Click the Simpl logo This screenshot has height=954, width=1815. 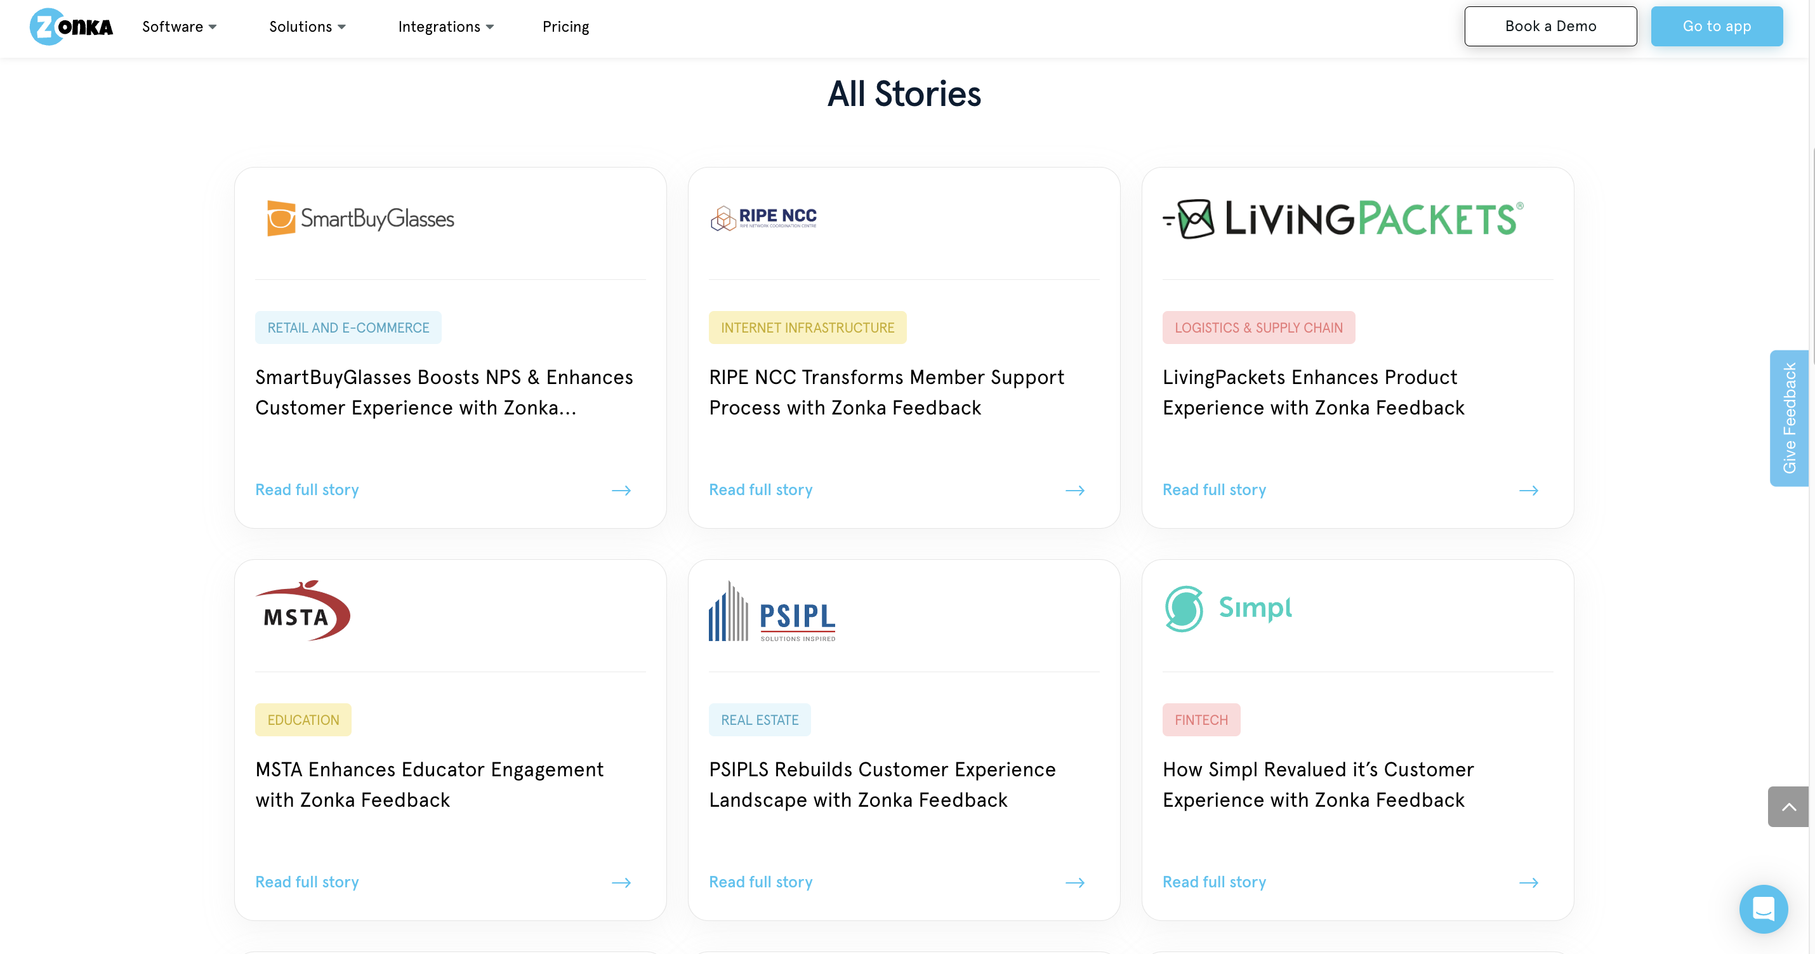pos(1228,609)
